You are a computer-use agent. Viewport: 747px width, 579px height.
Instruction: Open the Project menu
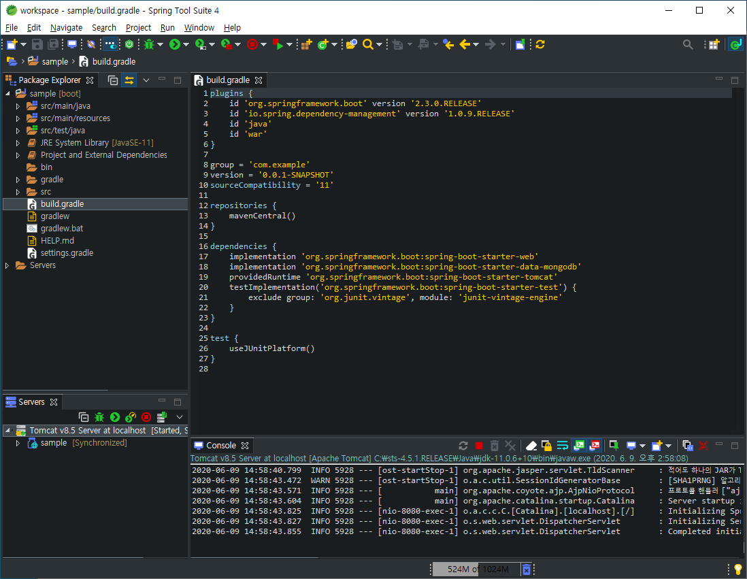[138, 28]
